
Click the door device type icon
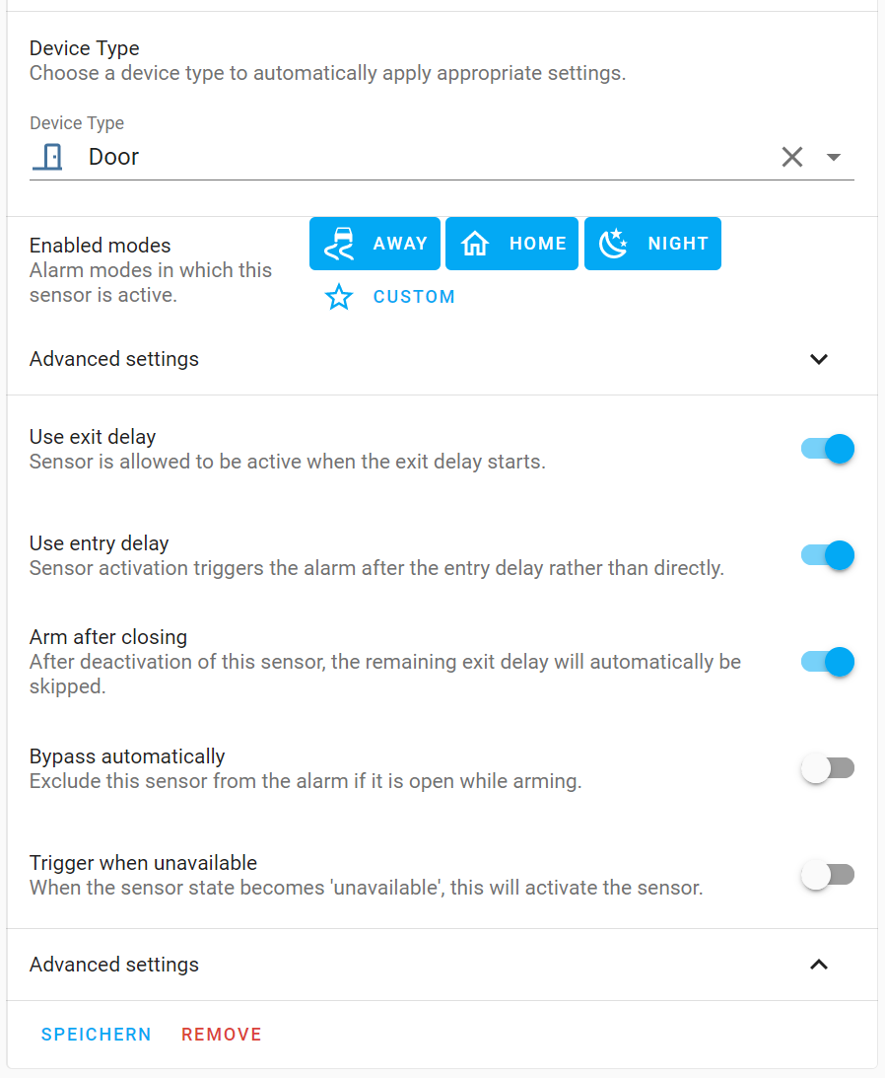pos(47,156)
